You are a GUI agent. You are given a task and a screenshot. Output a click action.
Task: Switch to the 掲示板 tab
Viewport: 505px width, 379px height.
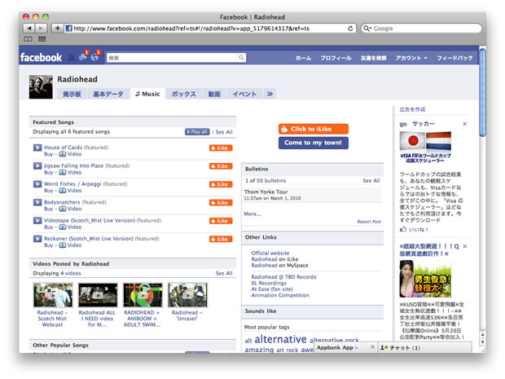tap(72, 94)
